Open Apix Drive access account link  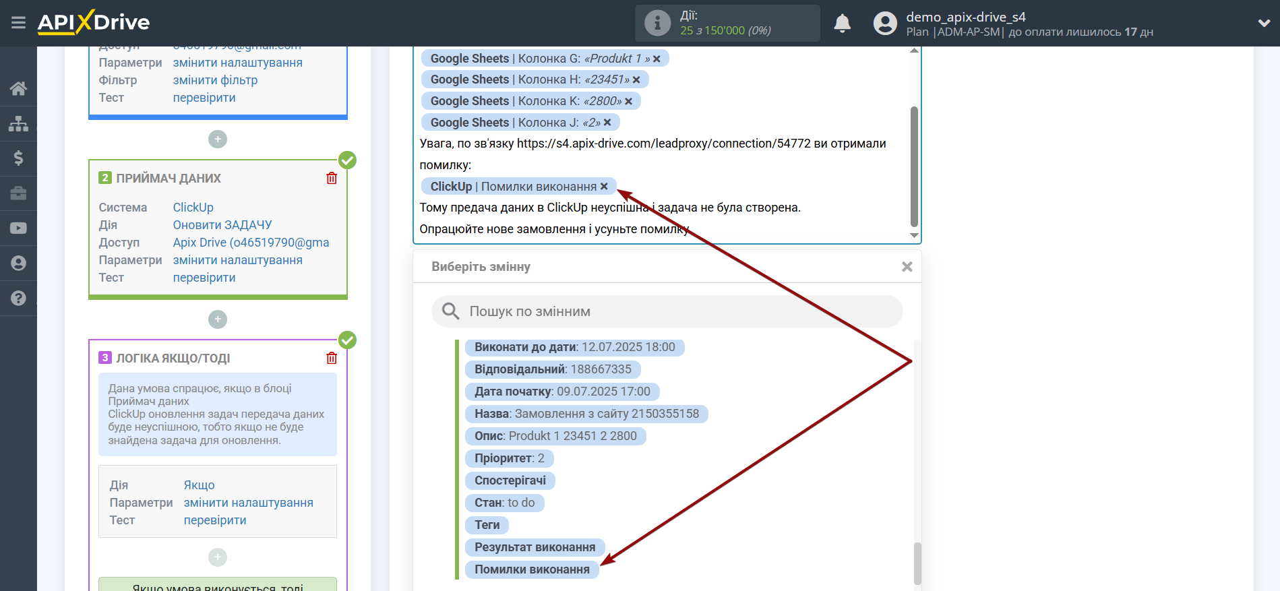[251, 243]
